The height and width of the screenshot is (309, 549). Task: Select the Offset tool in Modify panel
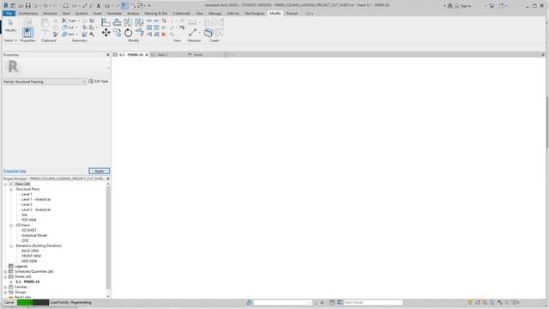coord(117,22)
